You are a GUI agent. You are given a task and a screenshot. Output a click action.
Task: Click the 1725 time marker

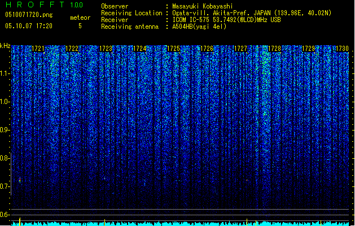coord(173,49)
